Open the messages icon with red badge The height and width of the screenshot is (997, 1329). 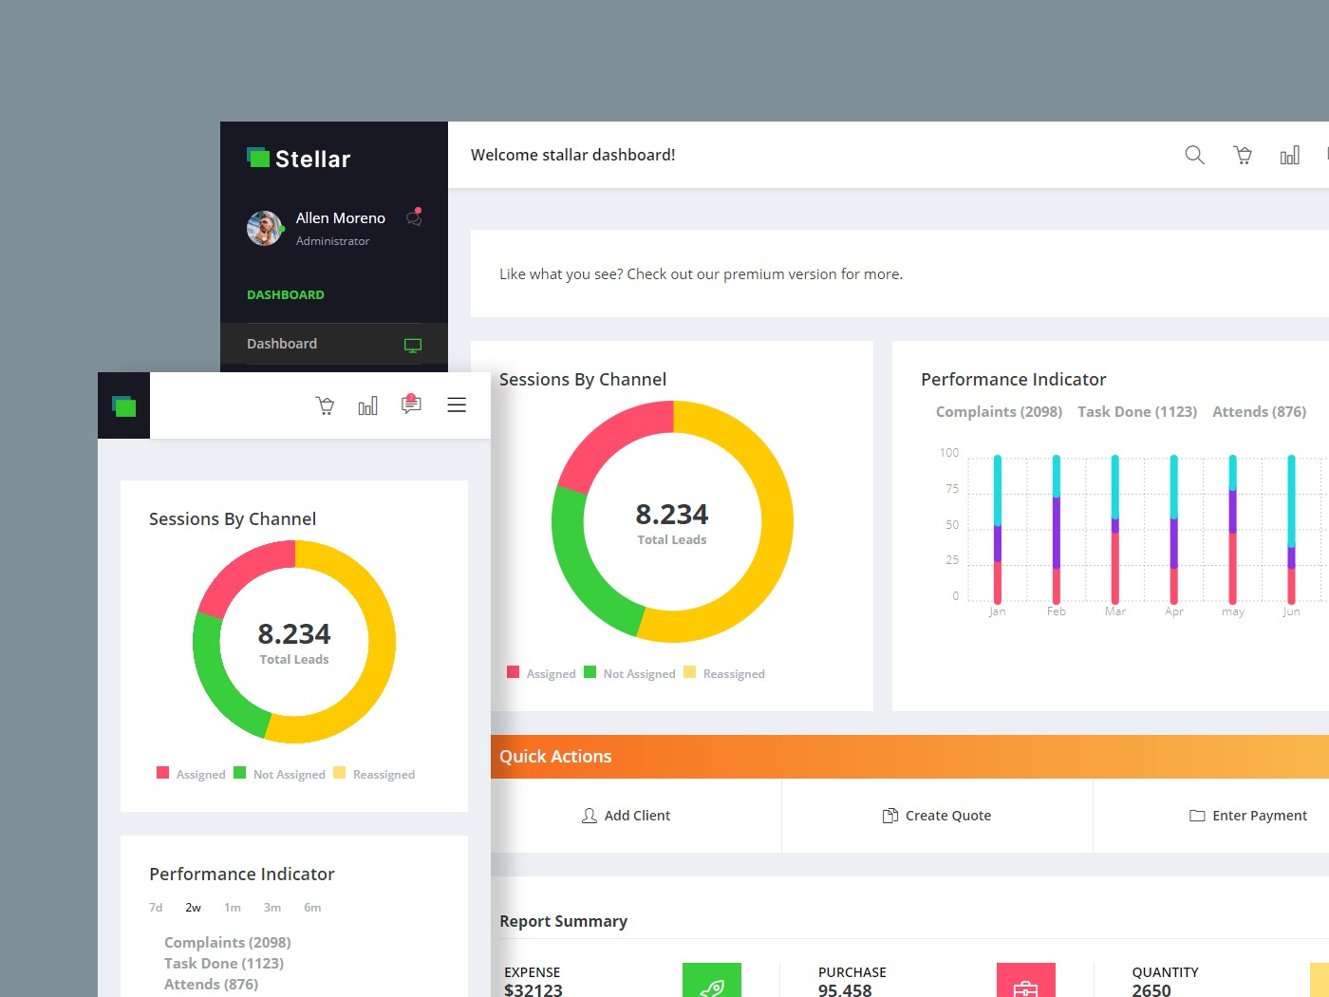click(x=411, y=404)
